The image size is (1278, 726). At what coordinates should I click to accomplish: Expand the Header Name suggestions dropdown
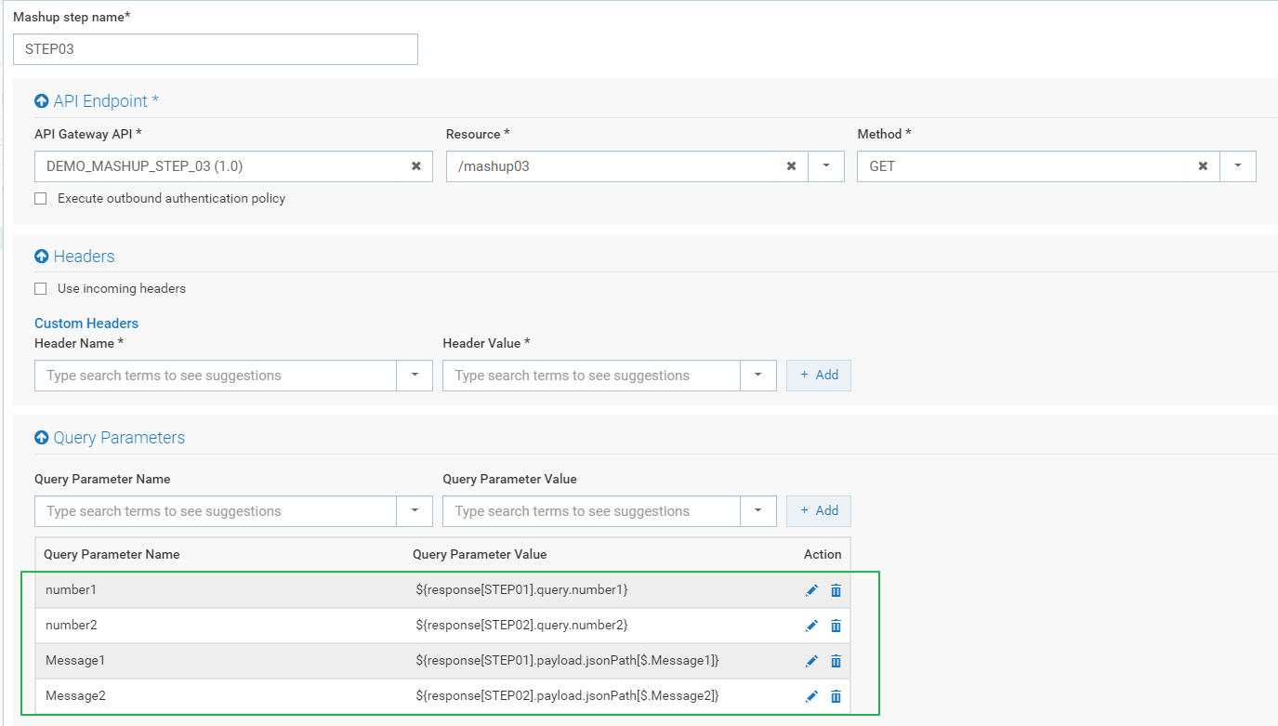click(415, 376)
